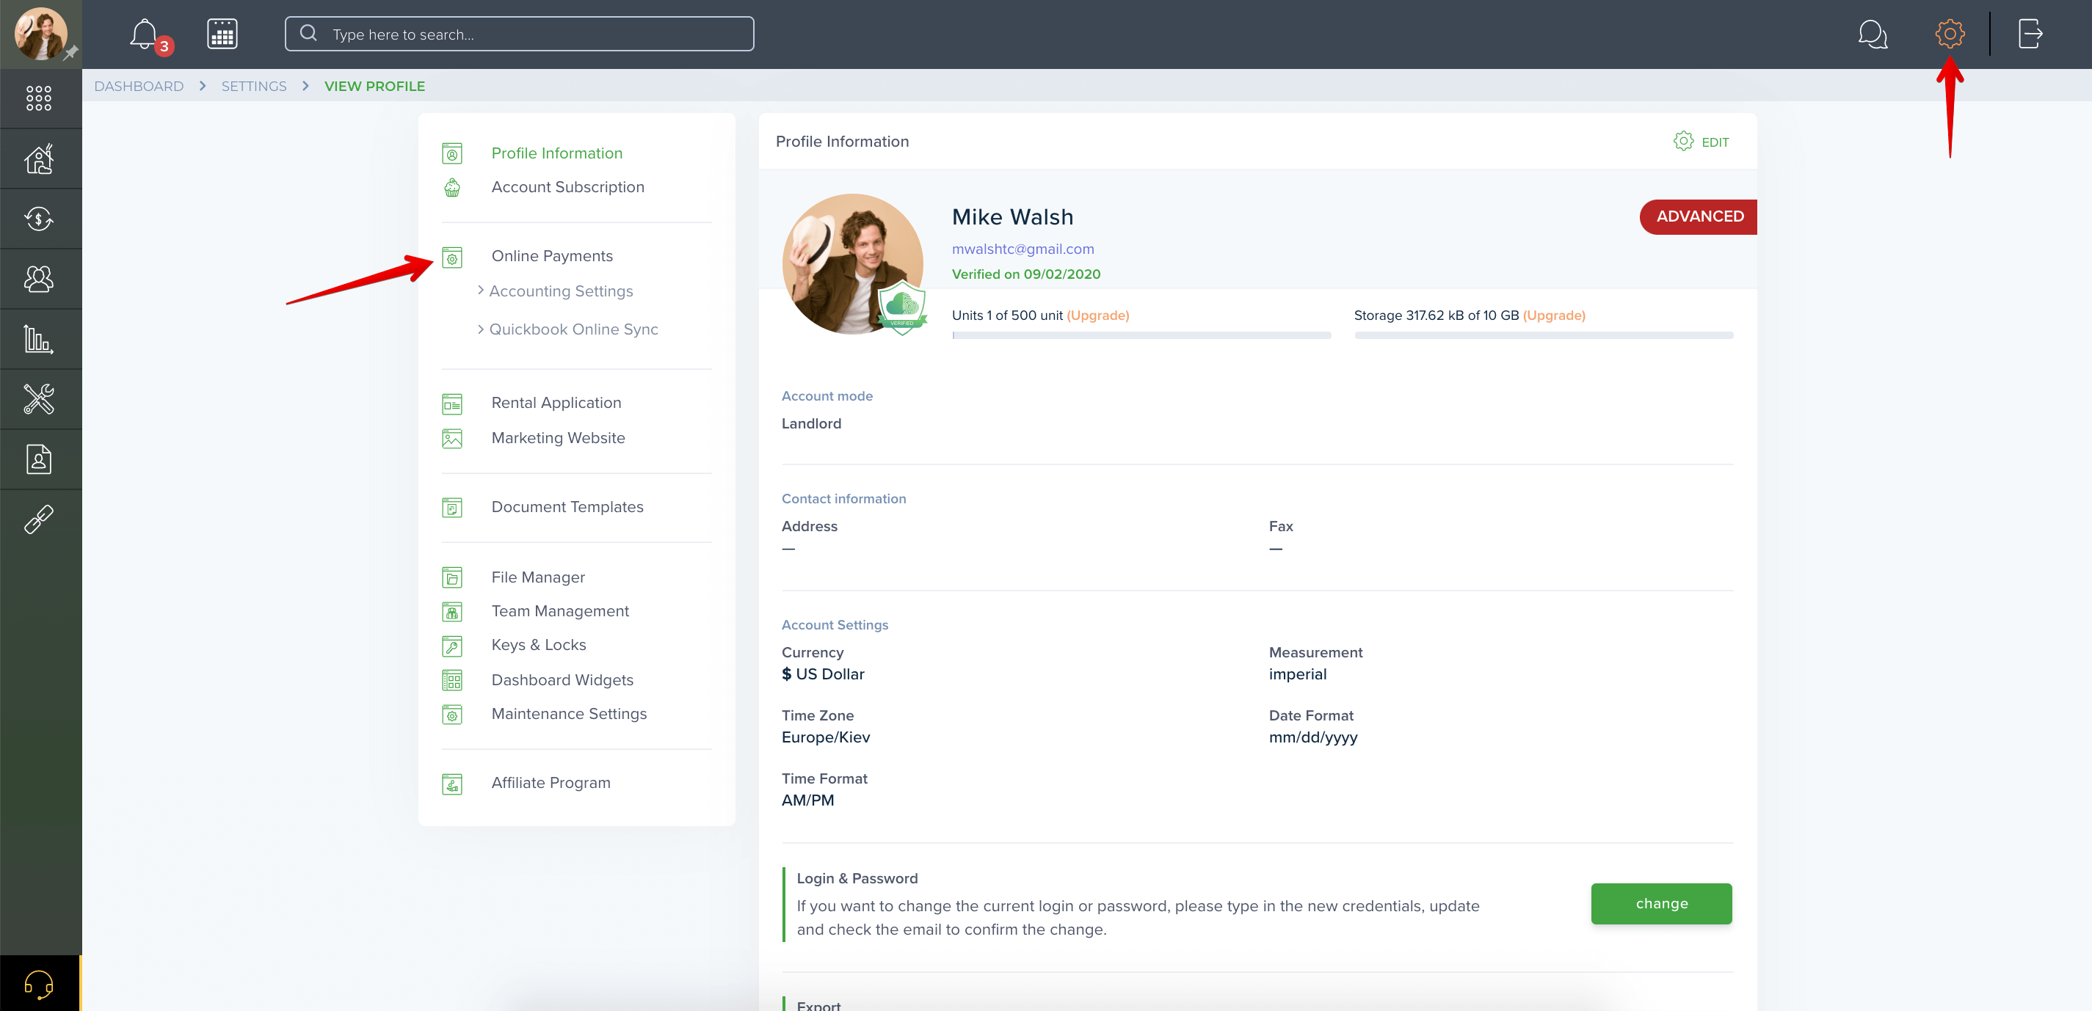Open the apps grid menu in sidebar
The height and width of the screenshot is (1011, 2092).
click(39, 98)
